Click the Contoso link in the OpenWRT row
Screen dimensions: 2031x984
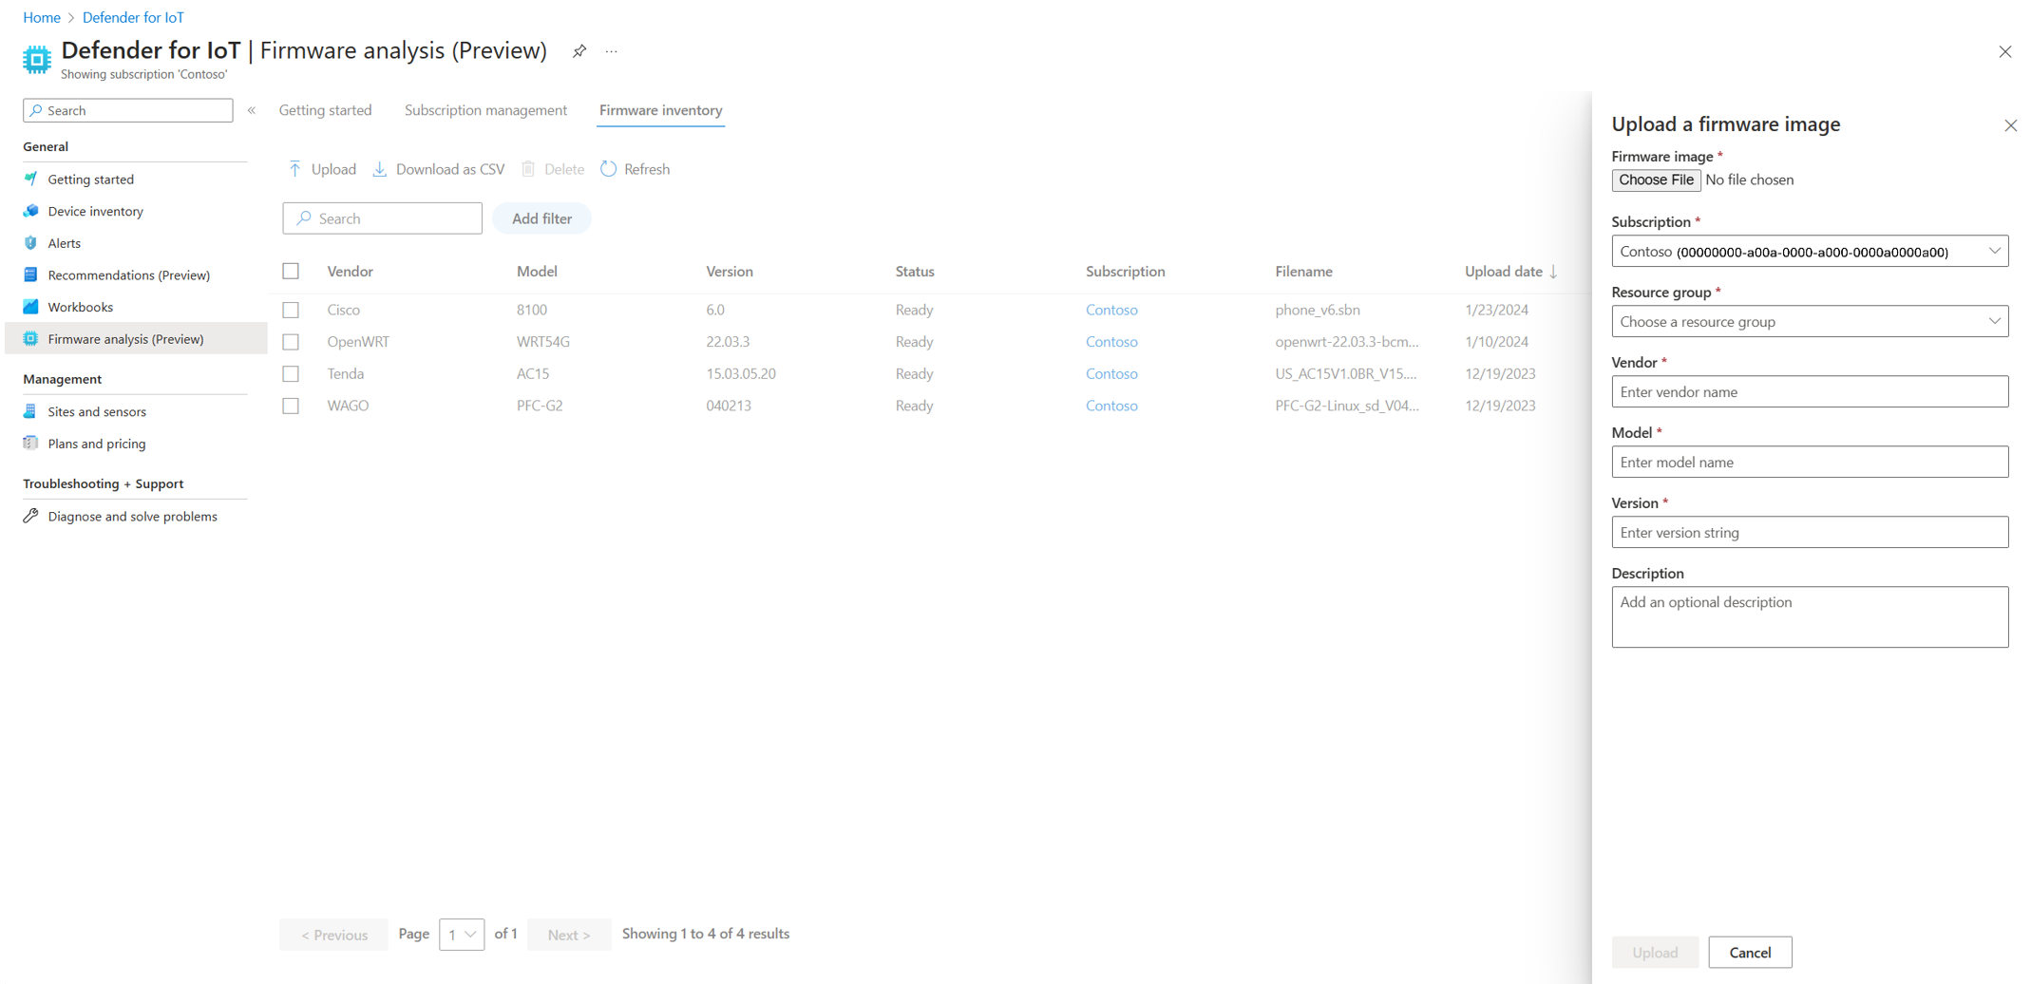[x=1111, y=342]
